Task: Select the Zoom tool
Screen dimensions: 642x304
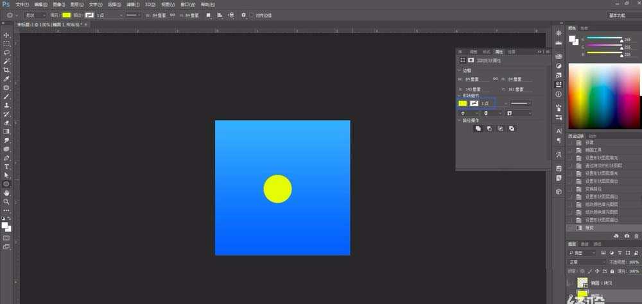Action: [x=6, y=201]
